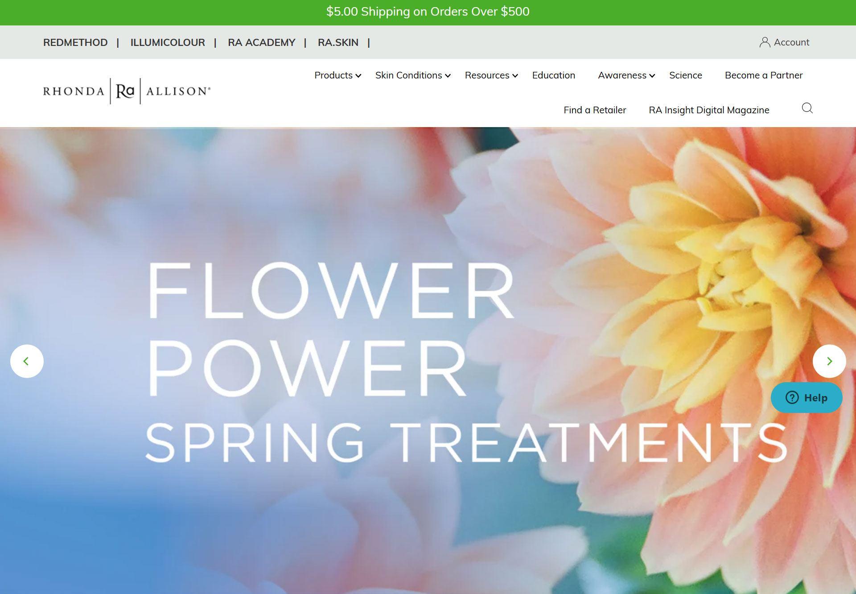Go to the Education page
This screenshot has width=856, height=594.
[554, 75]
